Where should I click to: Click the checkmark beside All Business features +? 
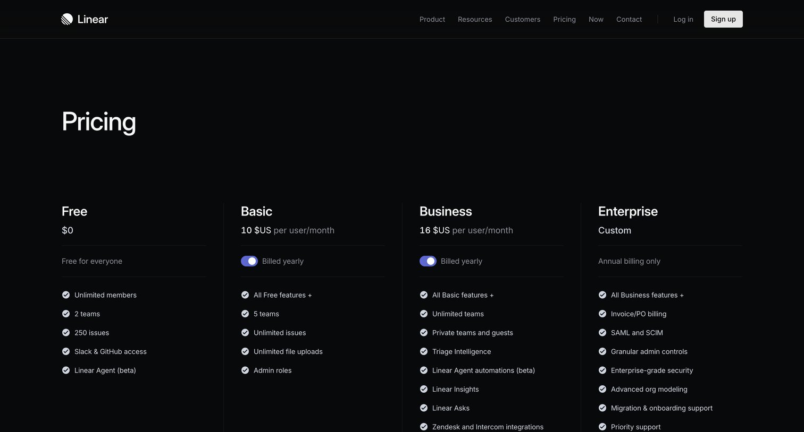click(602, 295)
